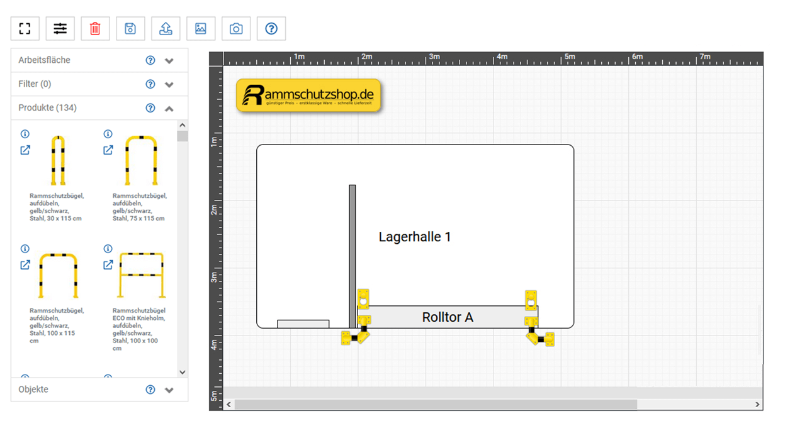Expand the Filter (0) section chevron

169,85
